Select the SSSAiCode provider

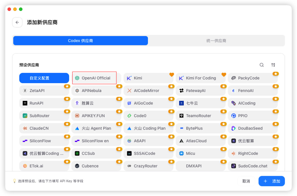click(148, 153)
